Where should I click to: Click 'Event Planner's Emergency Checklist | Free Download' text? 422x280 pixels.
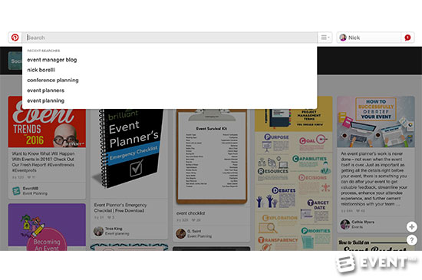coord(120,208)
